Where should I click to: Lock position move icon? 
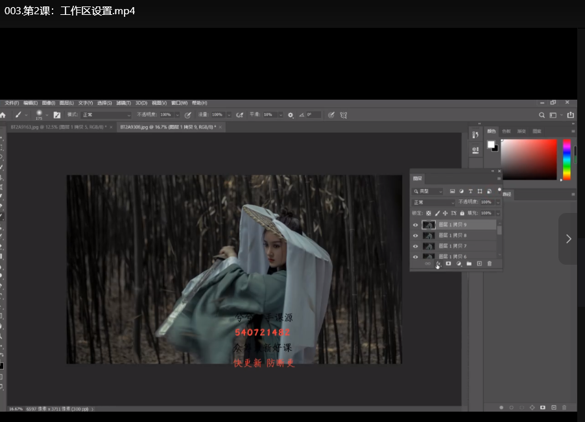[x=445, y=213]
